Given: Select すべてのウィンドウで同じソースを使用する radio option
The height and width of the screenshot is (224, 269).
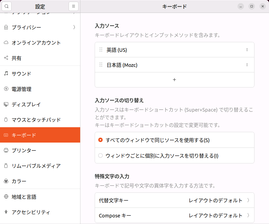Looking at the screenshot, I should (100, 140).
